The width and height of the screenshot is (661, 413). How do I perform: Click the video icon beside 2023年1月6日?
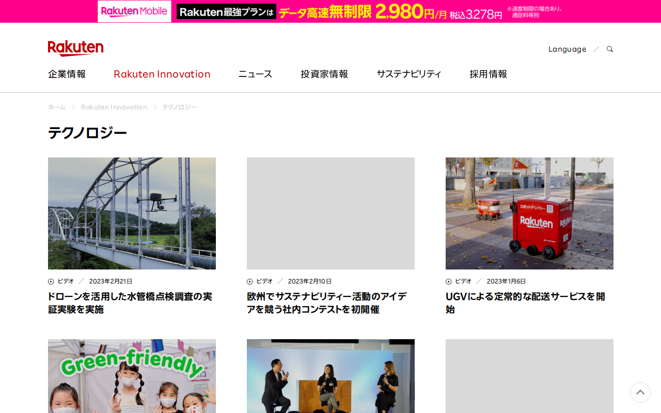tap(449, 281)
